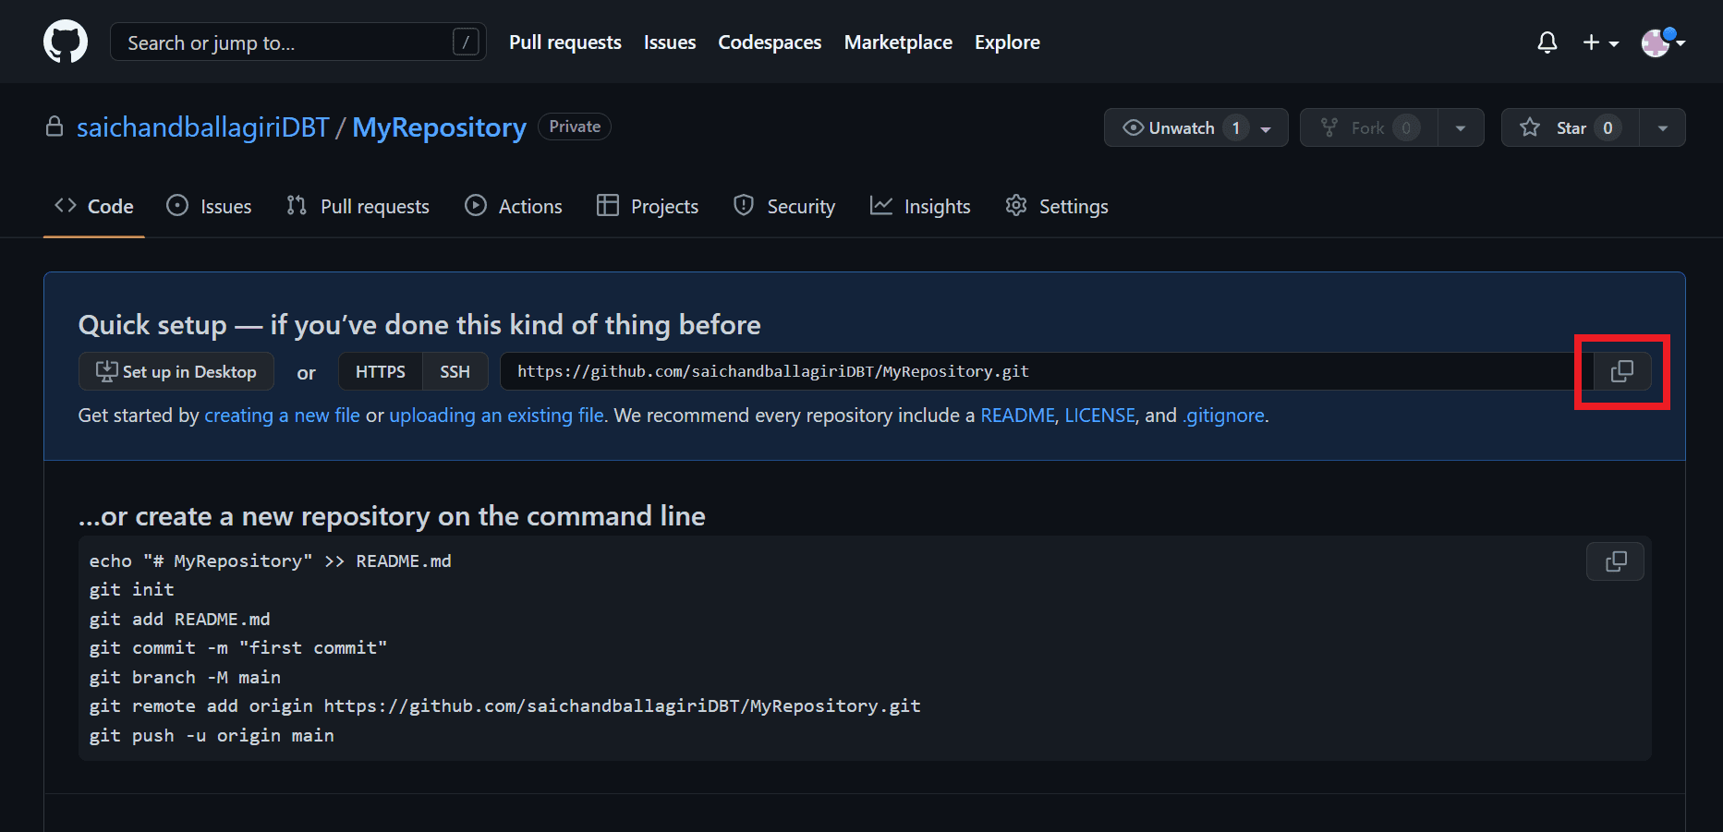
Task: Open Issues in the top navigation
Action: point(670,42)
